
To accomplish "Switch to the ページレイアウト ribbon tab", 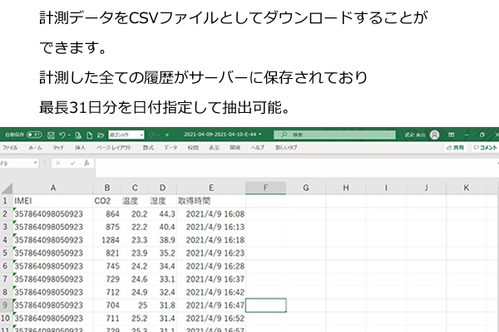I will coord(114,148).
